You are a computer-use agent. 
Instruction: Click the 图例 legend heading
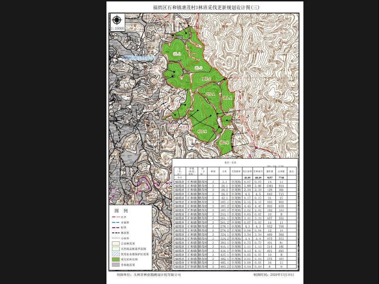click(121, 211)
